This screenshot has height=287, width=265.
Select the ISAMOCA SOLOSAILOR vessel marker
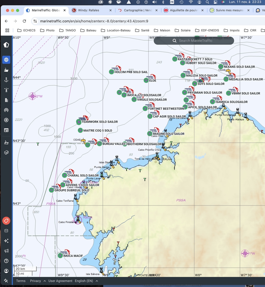pyautogui.click(x=212, y=102)
